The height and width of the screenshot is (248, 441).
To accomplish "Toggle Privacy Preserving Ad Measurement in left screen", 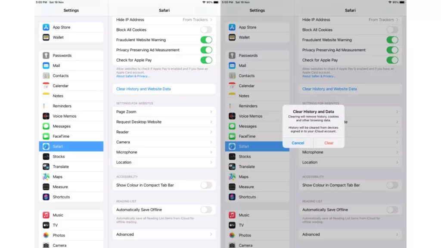I will (206, 50).
